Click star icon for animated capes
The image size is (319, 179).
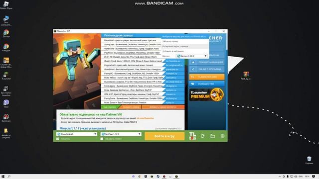[193, 62]
